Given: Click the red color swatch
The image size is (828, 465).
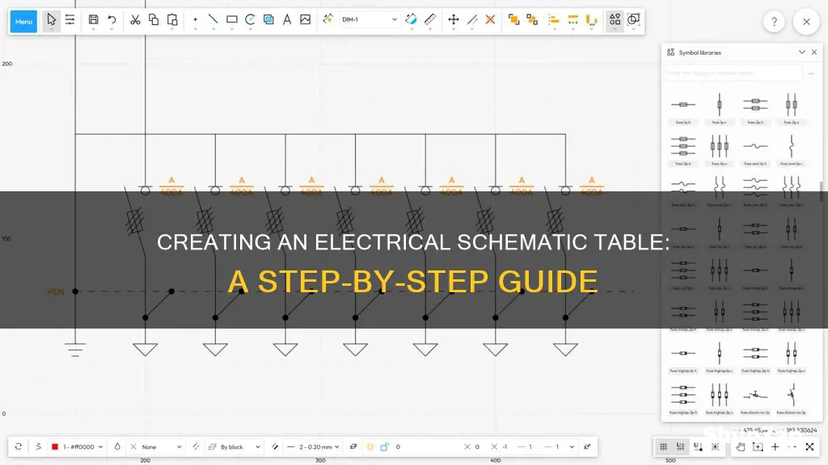Looking at the screenshot, I should 55,446.
